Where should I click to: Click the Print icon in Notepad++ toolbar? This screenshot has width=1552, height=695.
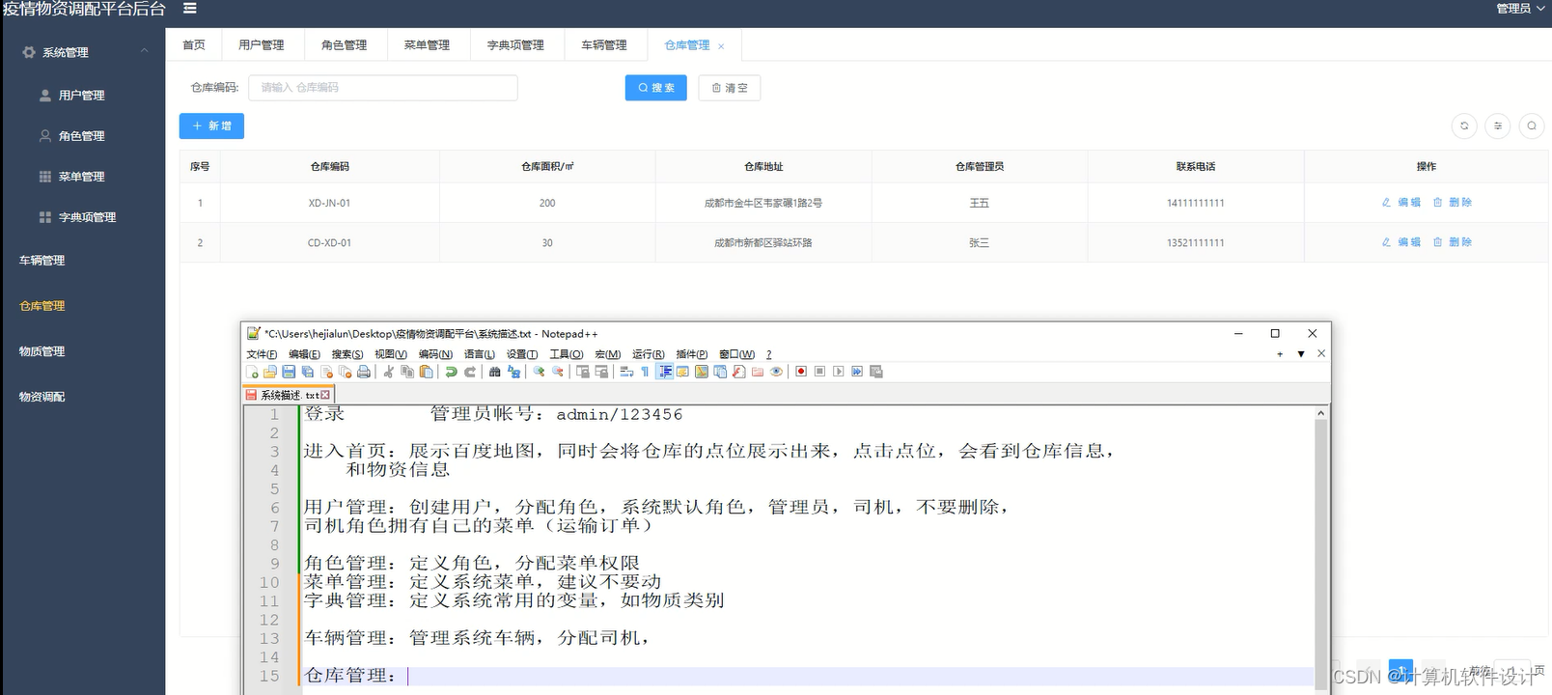pos(364,372)
